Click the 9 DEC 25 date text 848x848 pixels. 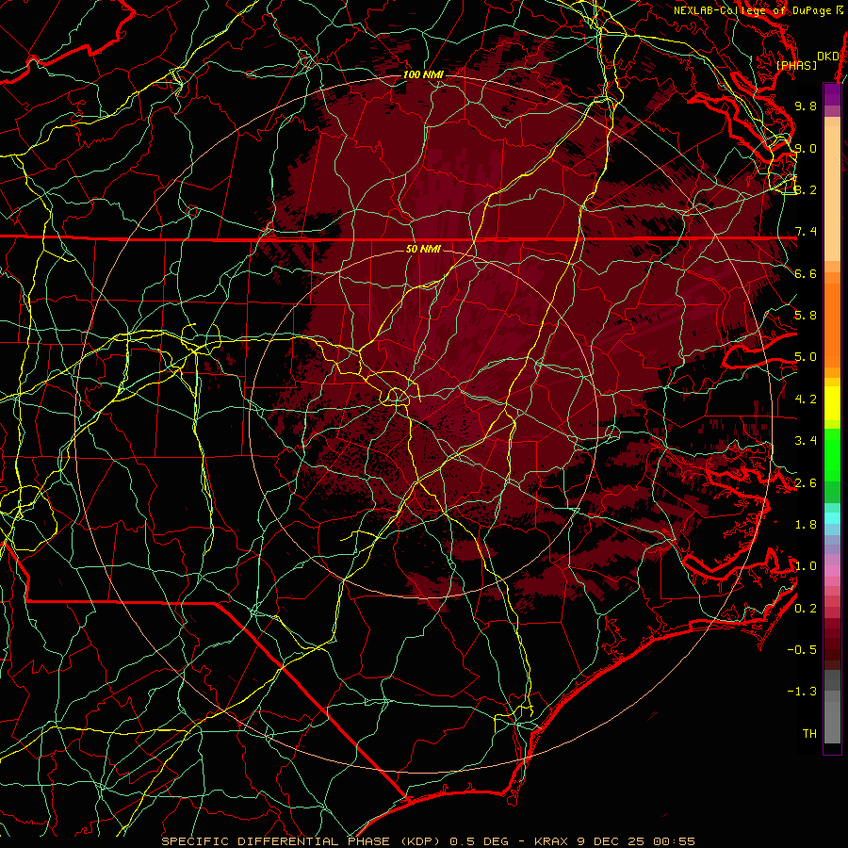(610, 841)
